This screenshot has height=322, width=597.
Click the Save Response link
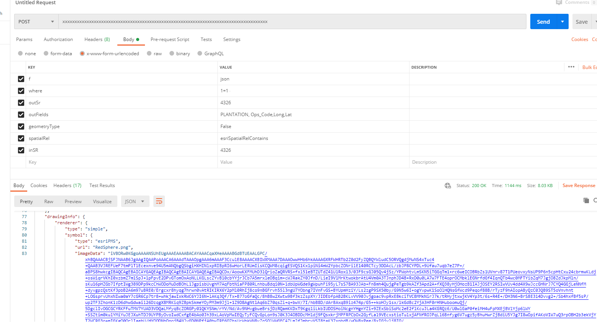tap(579, 185)
